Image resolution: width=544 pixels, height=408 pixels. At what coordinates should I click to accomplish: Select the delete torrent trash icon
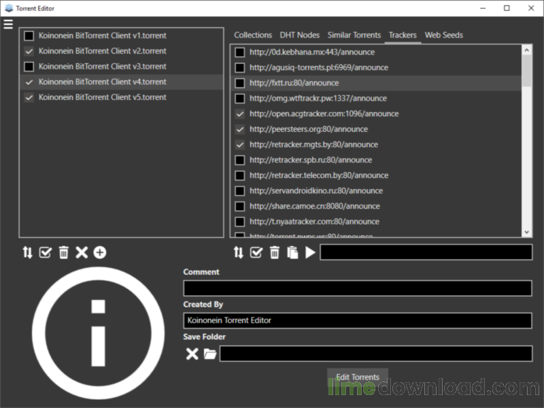point(63,252)
